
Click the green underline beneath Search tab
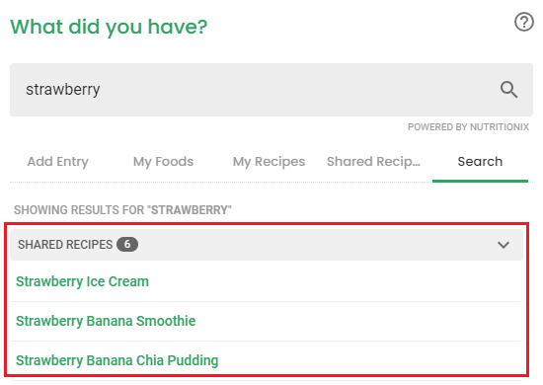pos(480,181)
